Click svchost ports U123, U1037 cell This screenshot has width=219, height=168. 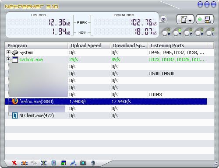(x=177, y=59)
